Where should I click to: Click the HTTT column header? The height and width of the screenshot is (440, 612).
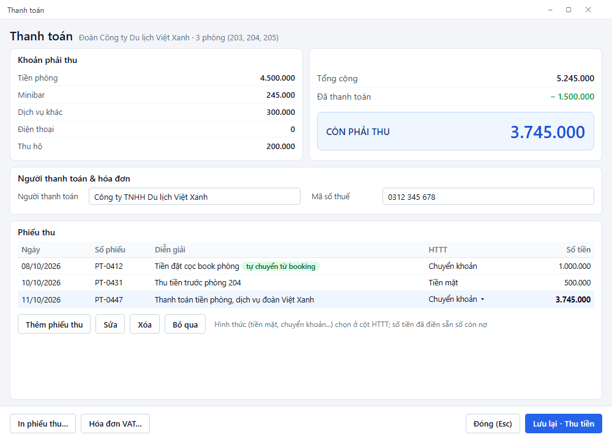coord(438,250)
